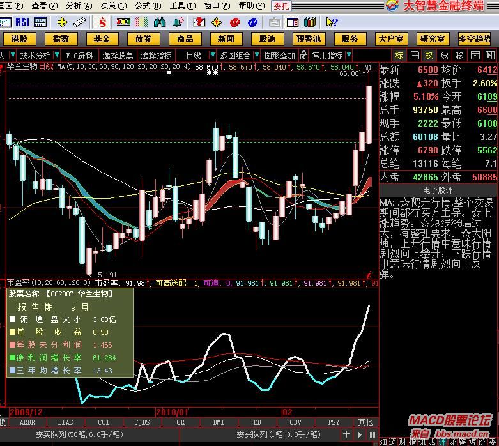This screenshot has height=446, width=499.
Task: Click the pause button at bottom
Action: point(372,434)
